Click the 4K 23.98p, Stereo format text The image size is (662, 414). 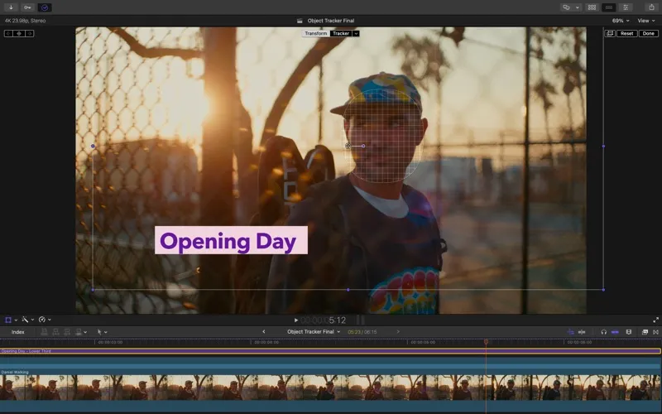(26, 20)
